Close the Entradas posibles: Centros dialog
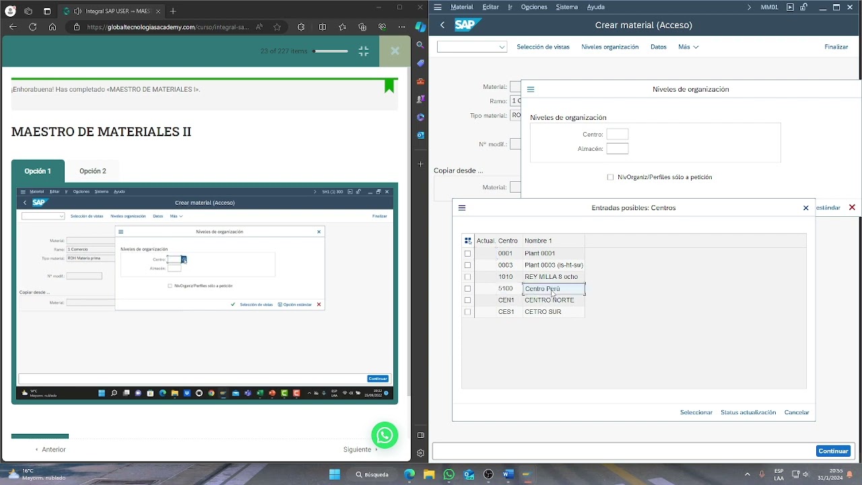Viewport: 862px width, 485px height. coord(805,208)
